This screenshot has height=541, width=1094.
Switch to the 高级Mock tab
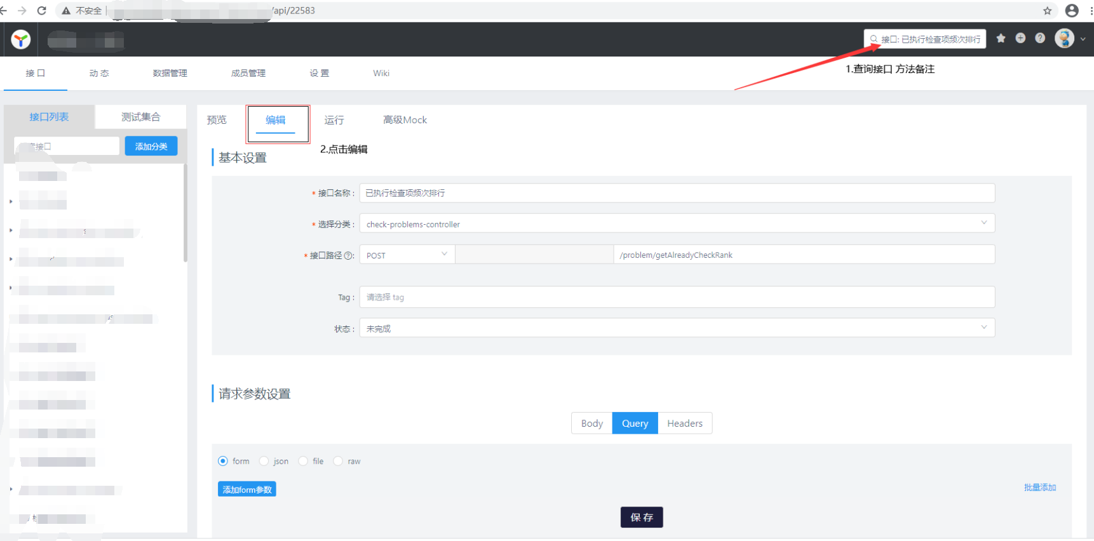pos(405,120)
